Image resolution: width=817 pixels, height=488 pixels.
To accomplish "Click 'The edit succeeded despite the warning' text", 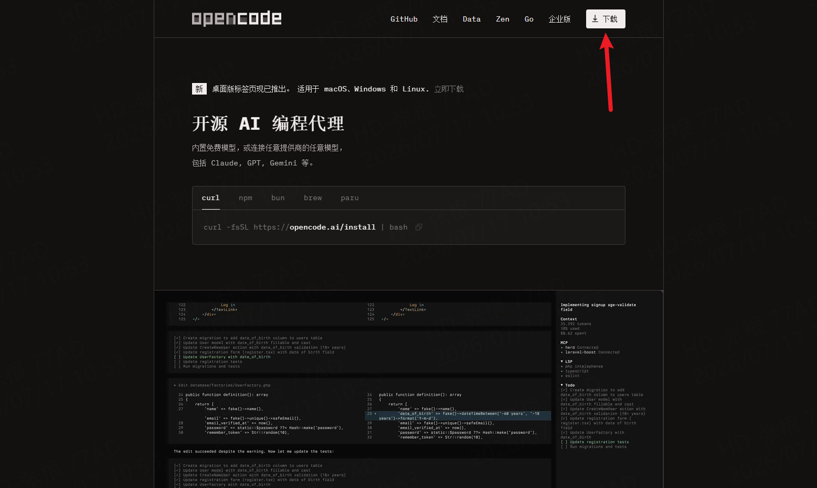I will (254, 452).
